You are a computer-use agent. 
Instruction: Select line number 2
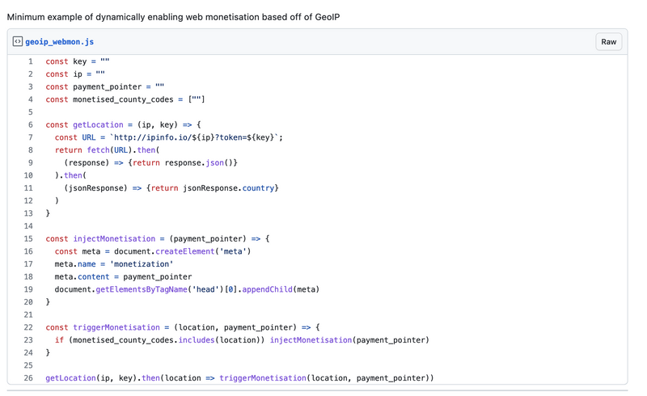(31, 74)
